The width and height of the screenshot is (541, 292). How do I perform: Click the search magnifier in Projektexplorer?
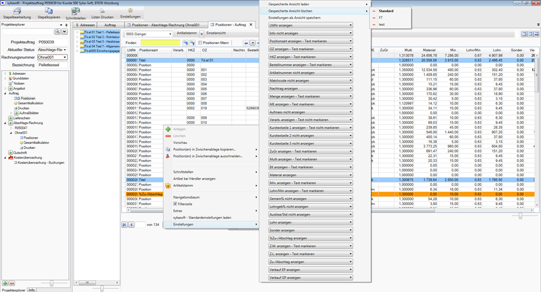[x=57, y=32]
